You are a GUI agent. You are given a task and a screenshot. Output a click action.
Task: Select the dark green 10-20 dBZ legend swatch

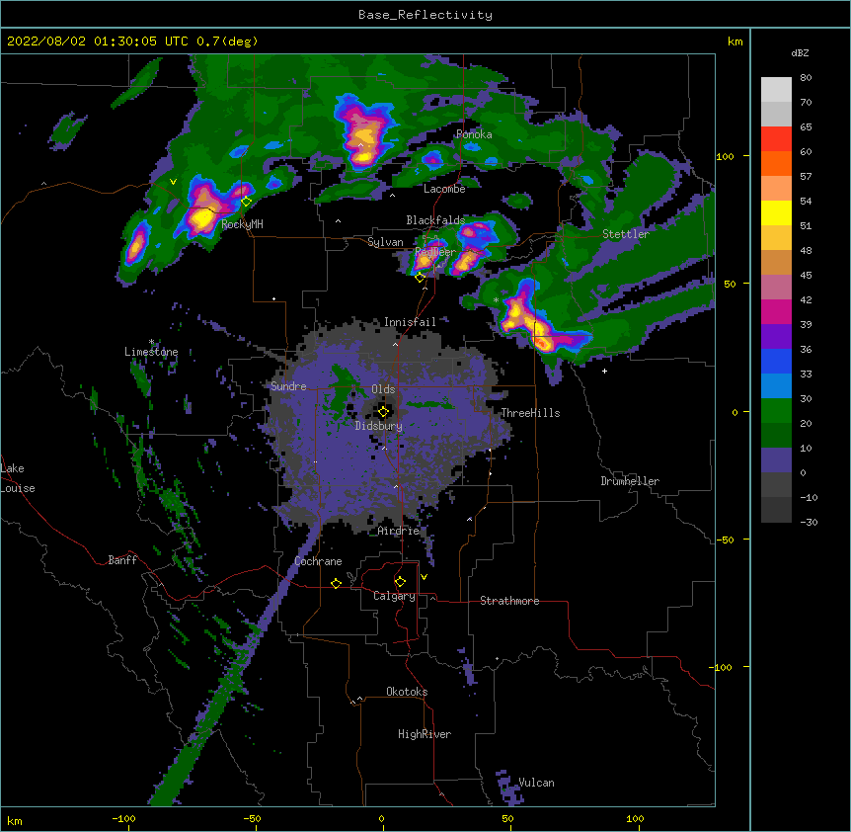coord(776,436)
